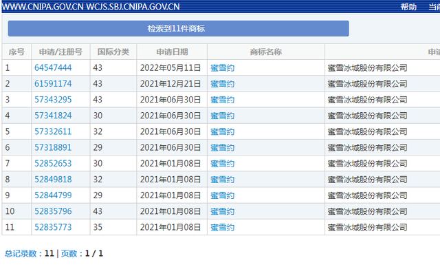Viewport: 440px width, 278px height.
Task: Select applicant 蜜雪冰城股份有限公司 in row 6
Action: [367, 148]
